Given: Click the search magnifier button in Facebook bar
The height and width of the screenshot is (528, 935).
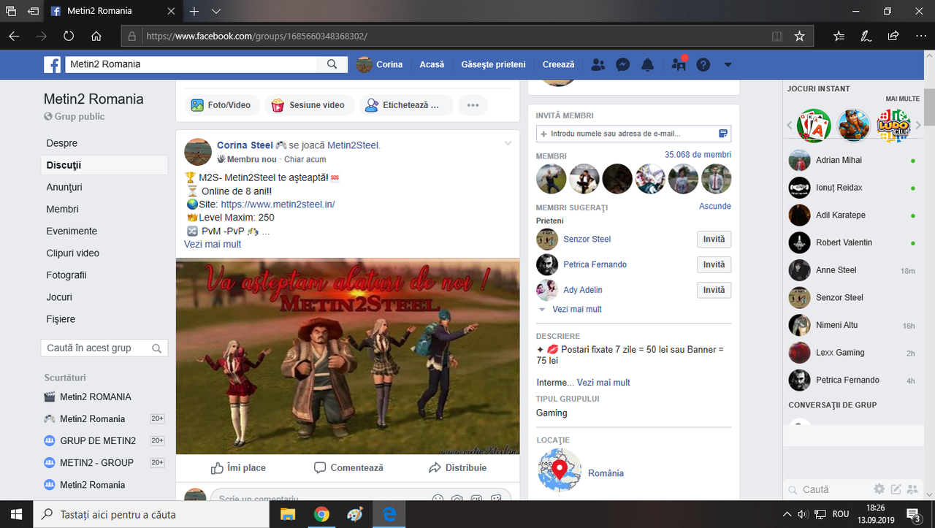Looking at the screenshot, I should tap(332, 64).
